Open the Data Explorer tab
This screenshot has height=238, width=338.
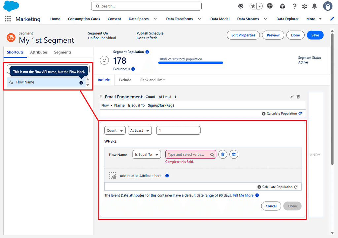point(287,19)
